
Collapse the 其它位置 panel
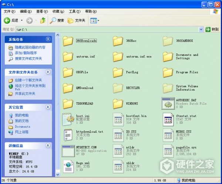tap(48, 107)
